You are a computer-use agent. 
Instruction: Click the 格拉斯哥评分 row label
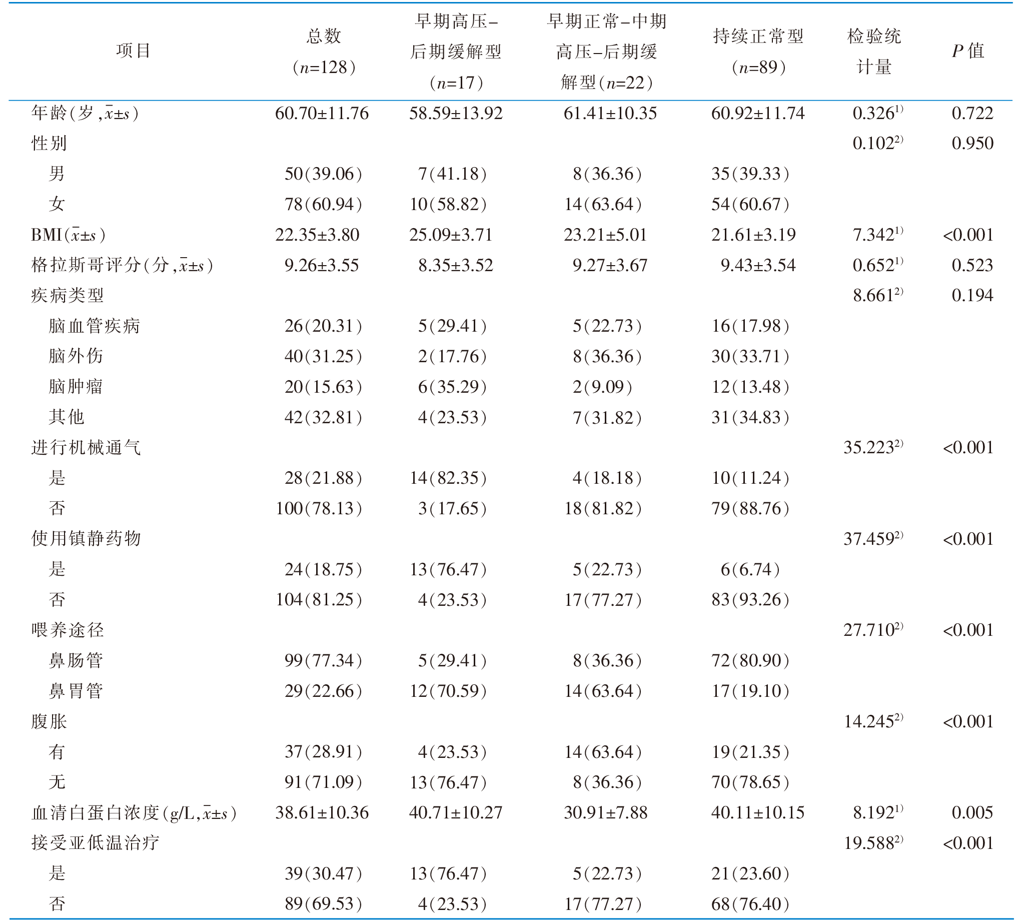pos(122,266)
